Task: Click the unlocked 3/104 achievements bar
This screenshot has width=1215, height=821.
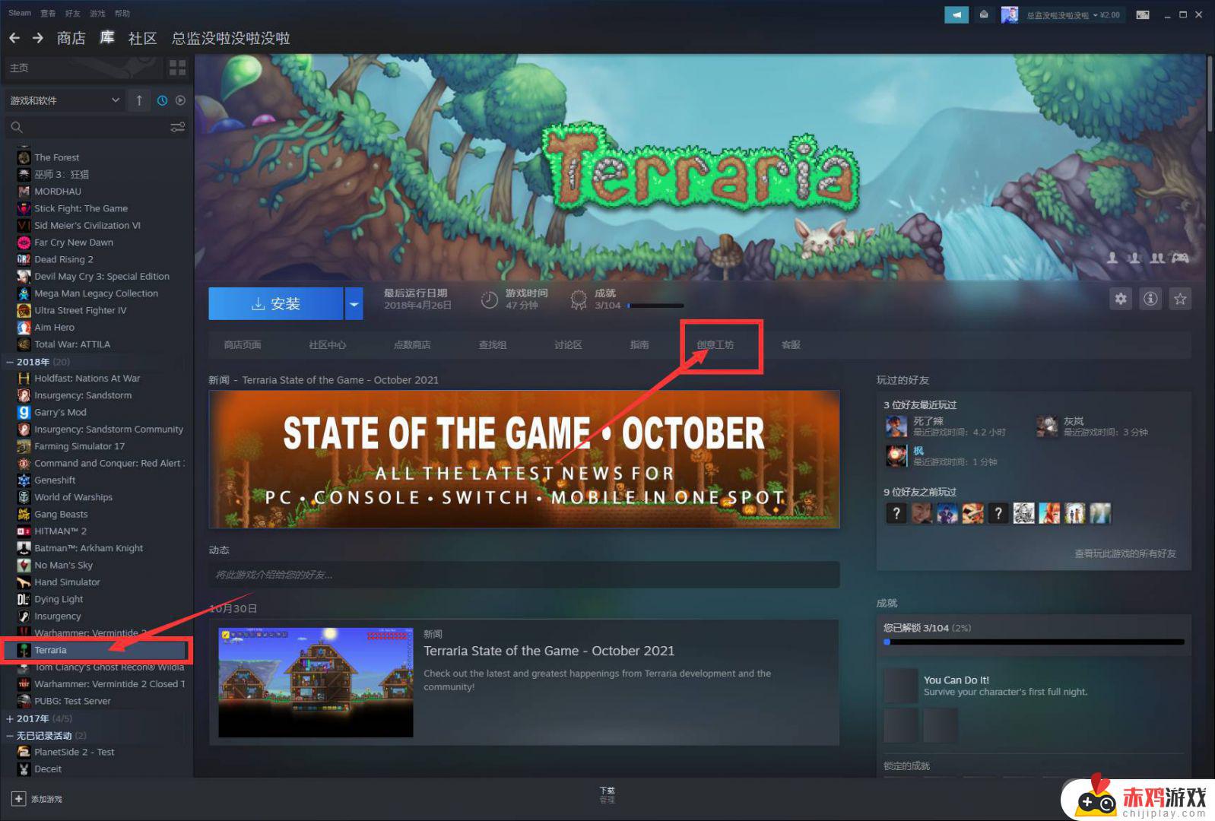Action: coord(1034,642)
